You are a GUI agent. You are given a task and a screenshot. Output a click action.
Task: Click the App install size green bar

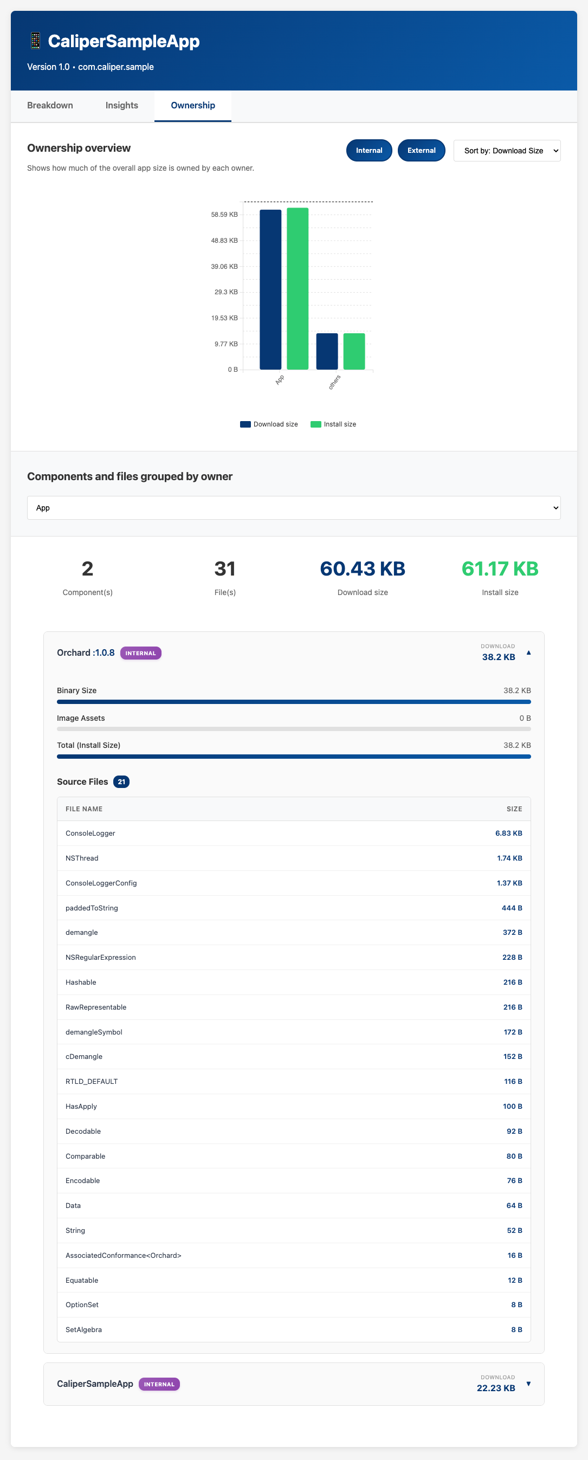pyautogui.click(x=298, y=288)
